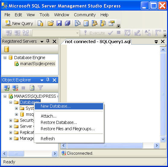
Task: Collapse the Database Engine node
Action: pyautogui.click(x=5, y=58)
